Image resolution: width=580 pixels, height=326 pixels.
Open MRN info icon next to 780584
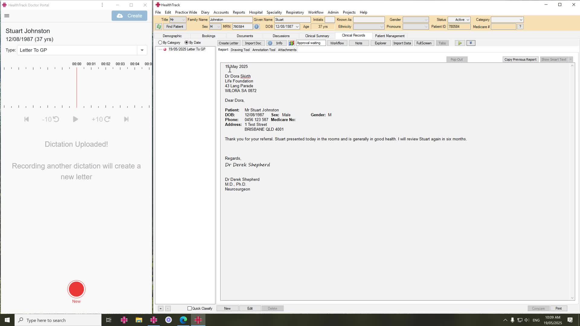(256, 27)
